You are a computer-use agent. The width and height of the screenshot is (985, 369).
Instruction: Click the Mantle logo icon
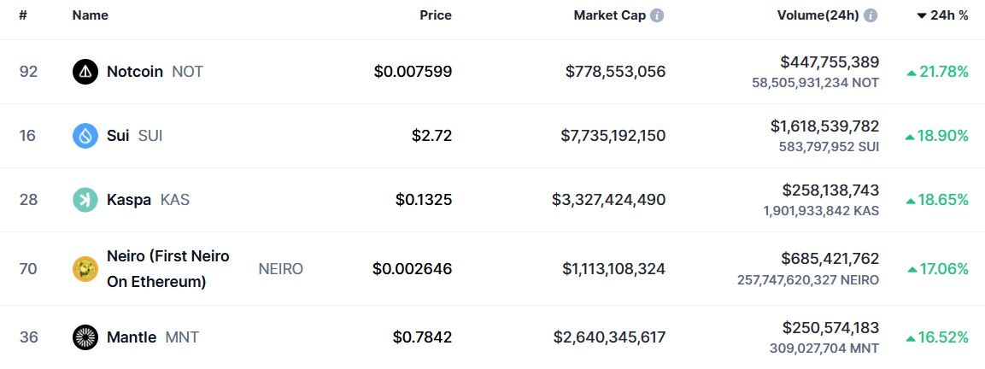(85, 337)
